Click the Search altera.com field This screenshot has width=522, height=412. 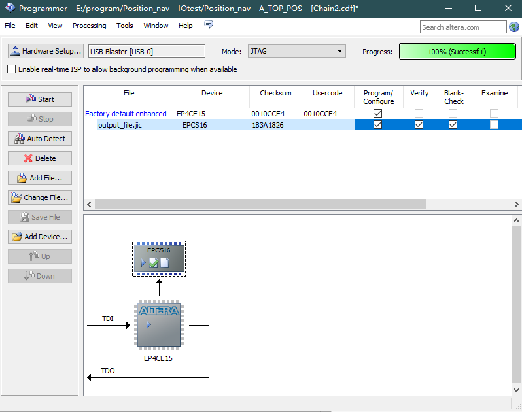tap(462, 27)
